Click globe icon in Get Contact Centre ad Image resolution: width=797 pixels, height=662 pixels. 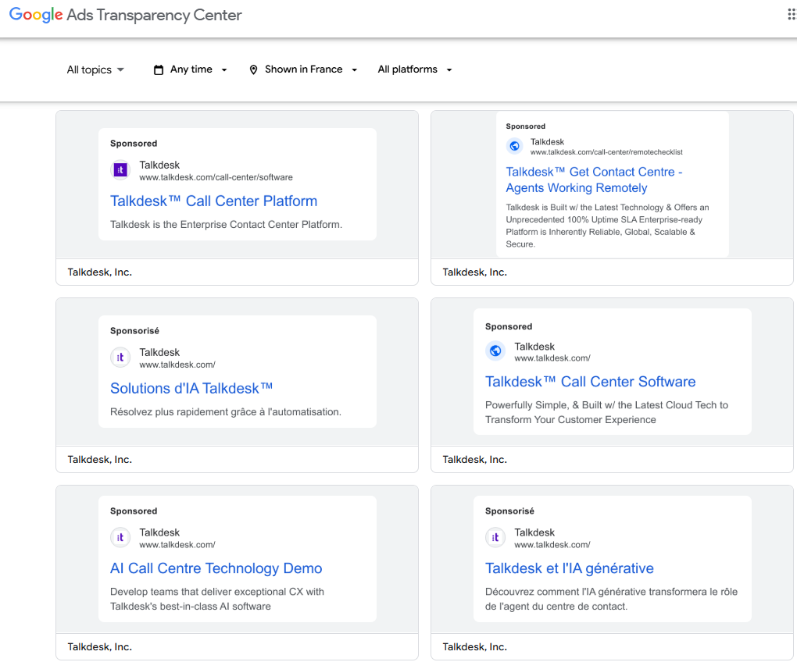click(x=514, y=146)
